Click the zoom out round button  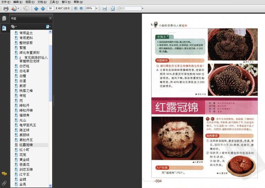[76, 8]
